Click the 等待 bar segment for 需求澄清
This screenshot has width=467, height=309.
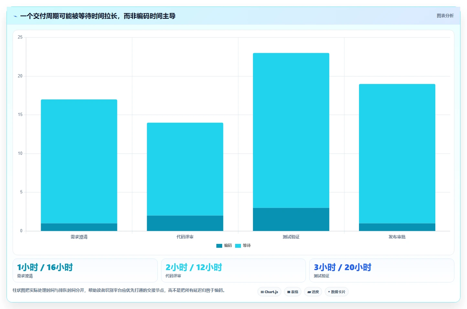click(x=79, y=161)
